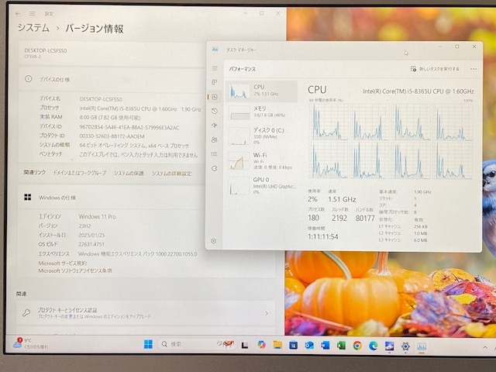Image resolution: width=496 pixels, height=372 pixels.
Task: Open the システムの保護 link
Action: 129,174
